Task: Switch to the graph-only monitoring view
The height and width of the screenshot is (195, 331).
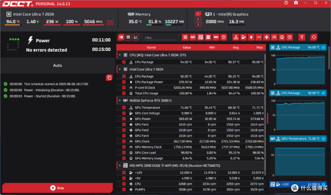Action: click(x=136, y=37)
